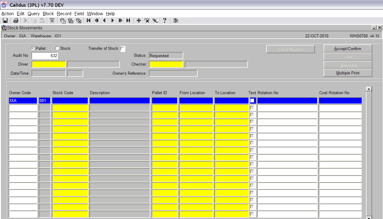
Task: Go to next record arrow
Action: pos(113,21)
